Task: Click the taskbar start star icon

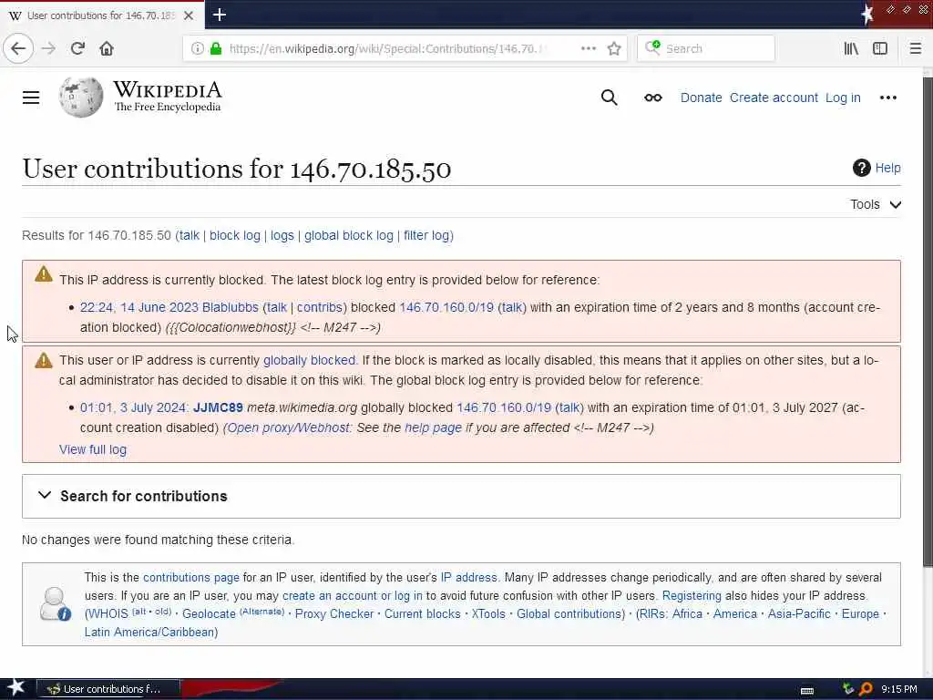Action: tap(15, 688)
